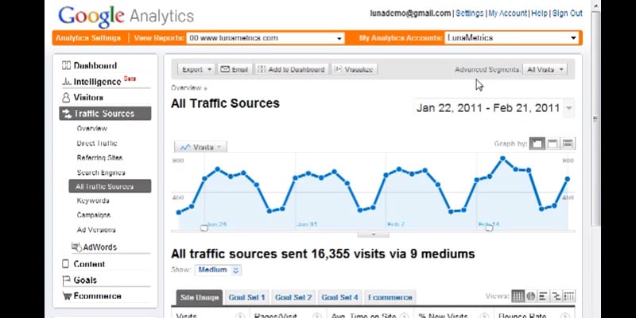Click the page vertical scrollbar
Viewport: 636px width, 318px height.
point(595,118)
